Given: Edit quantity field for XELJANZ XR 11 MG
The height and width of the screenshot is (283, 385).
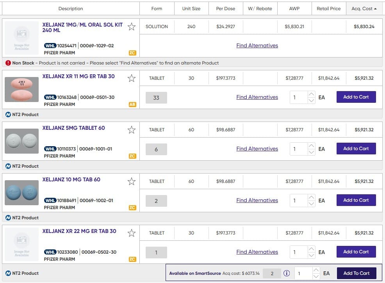Looking at the screenshot, I should click(x=299, y=98).
